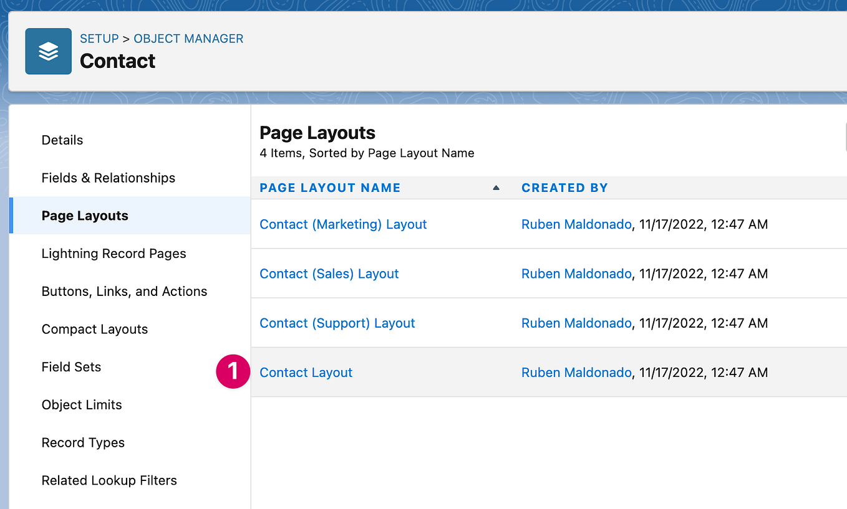847x509 pixels.
Task: Sort table by the CREATED BY column header
Action: 564,187
